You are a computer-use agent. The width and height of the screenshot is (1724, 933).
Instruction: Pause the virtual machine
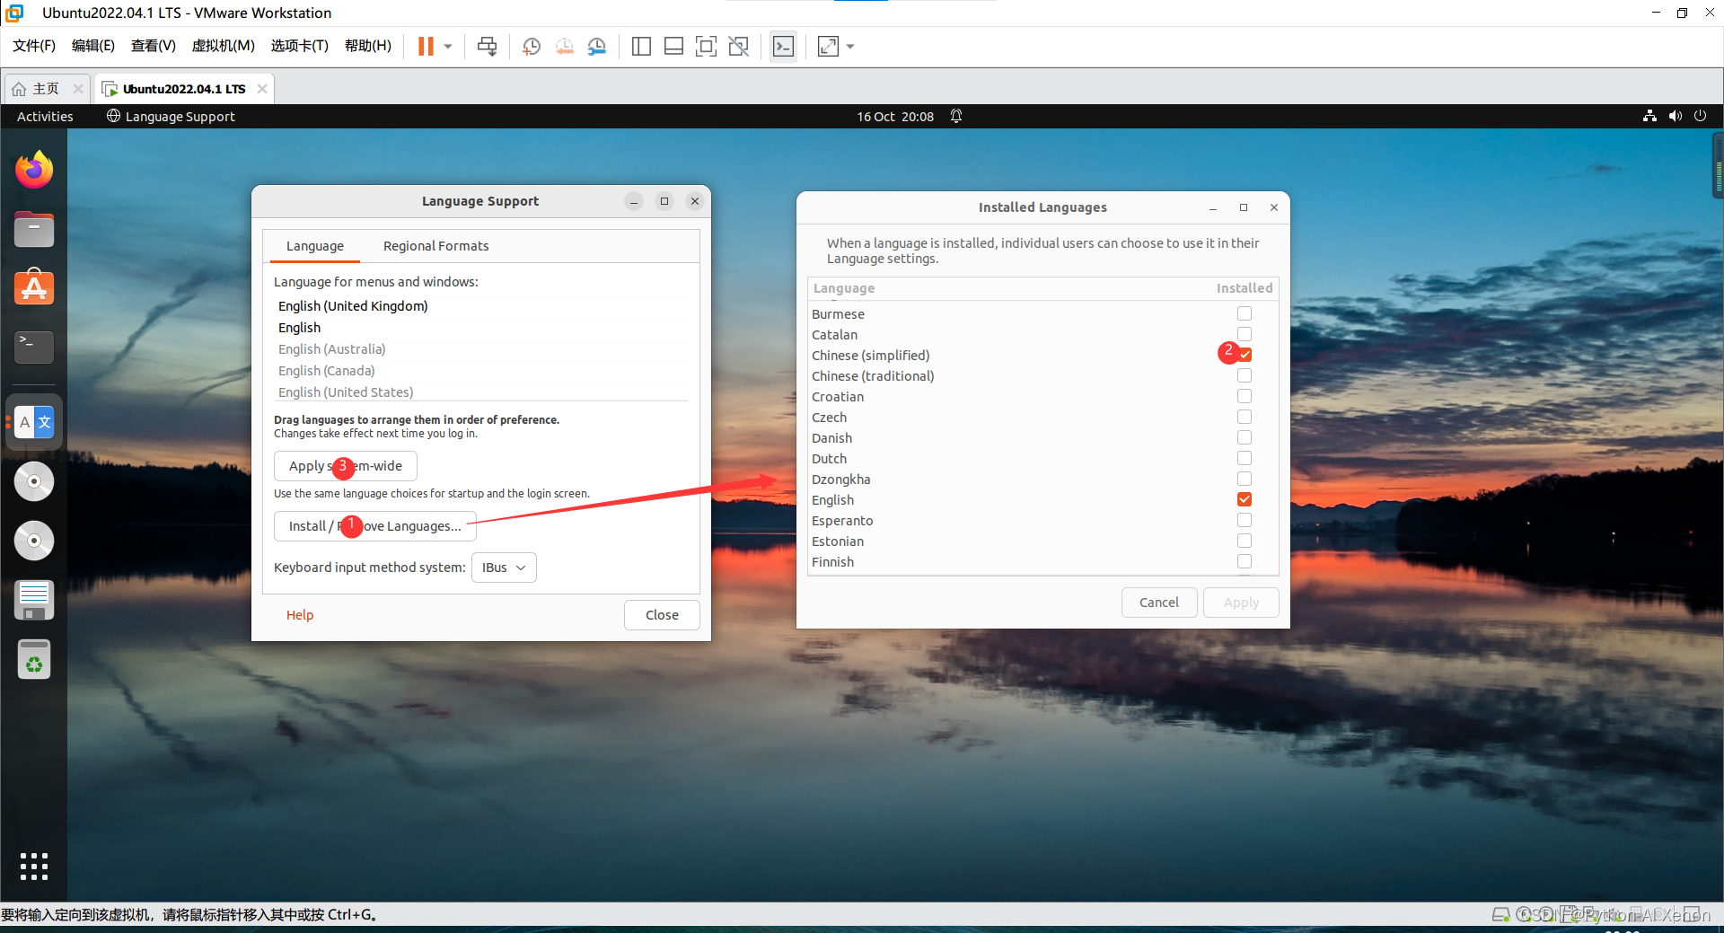(x=426, y=47)
